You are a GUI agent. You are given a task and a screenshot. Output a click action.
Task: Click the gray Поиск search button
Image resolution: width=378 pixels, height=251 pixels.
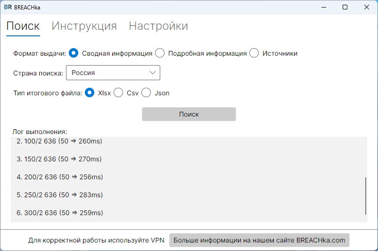pyautogui.click(x=189, y=114)
